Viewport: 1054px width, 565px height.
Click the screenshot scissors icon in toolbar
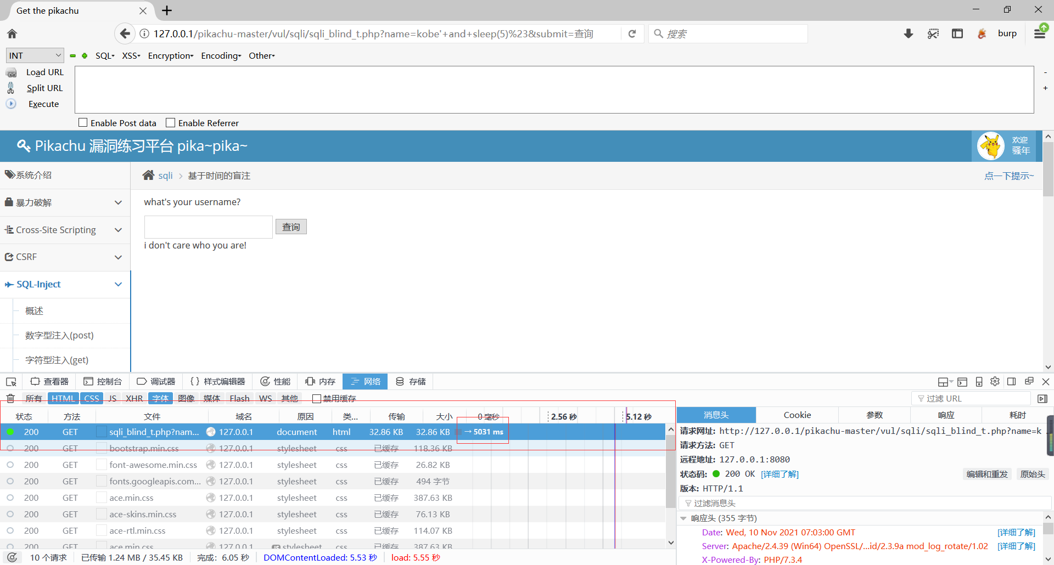pos(933,33)
